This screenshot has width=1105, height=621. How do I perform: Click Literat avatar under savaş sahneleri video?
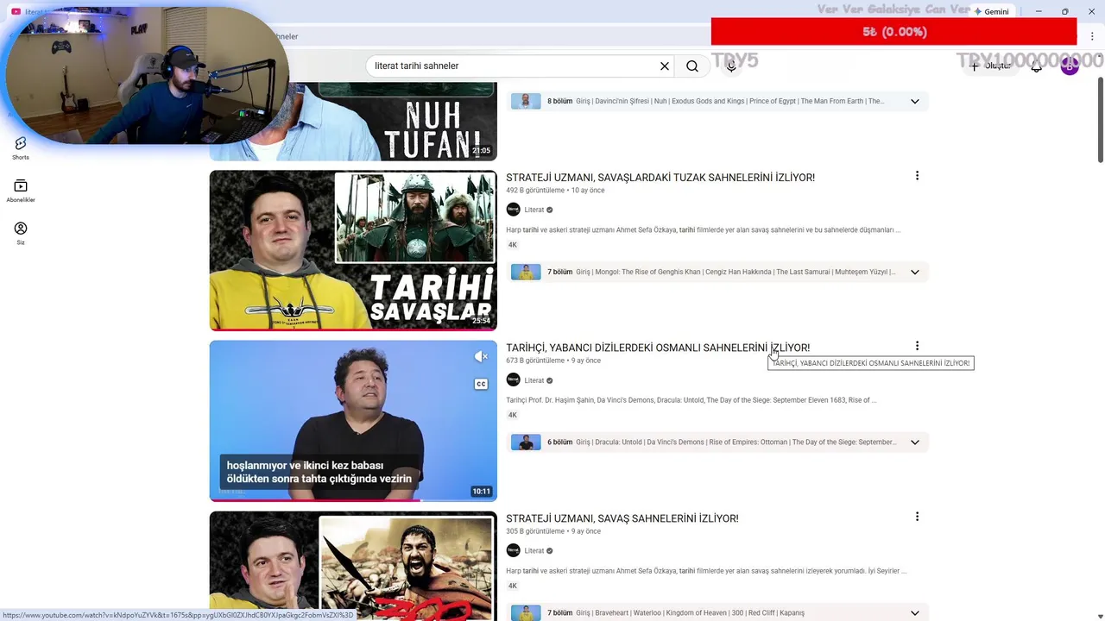[x=513, y=550]
